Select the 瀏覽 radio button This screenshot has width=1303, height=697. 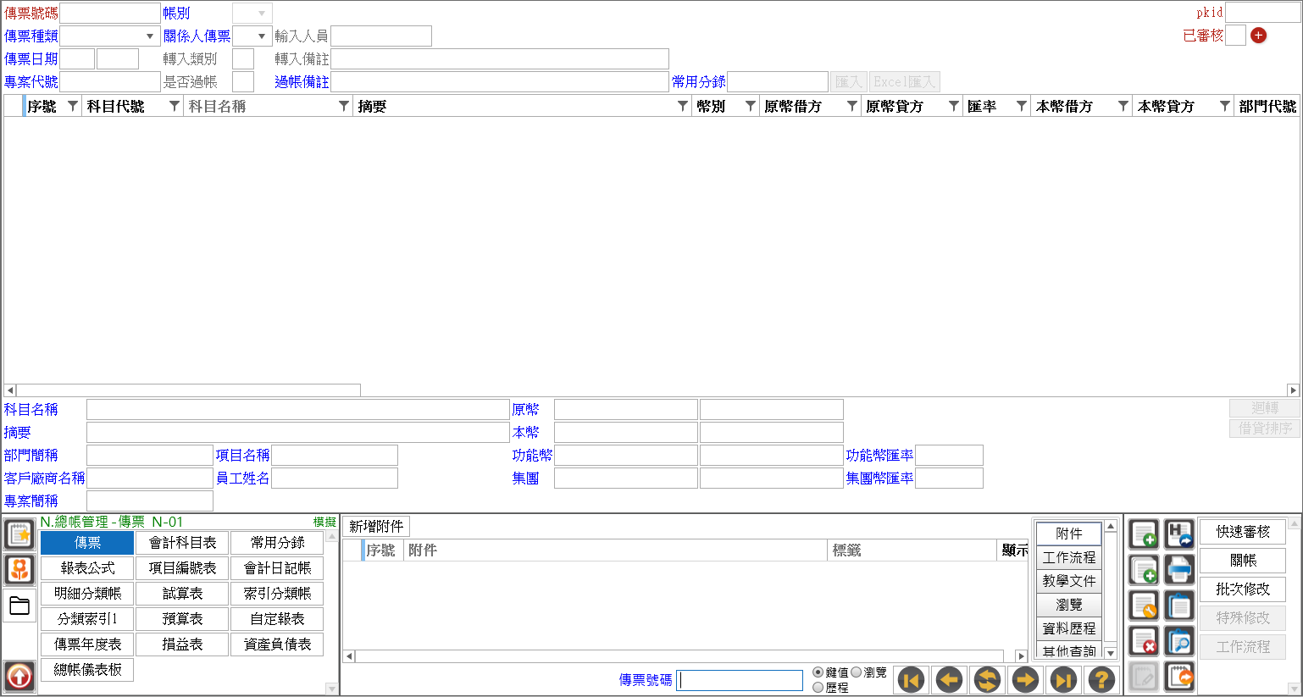click(x=857, y=672)
